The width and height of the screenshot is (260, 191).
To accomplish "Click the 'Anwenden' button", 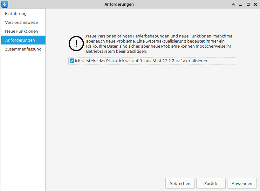I will click(242, 183).
